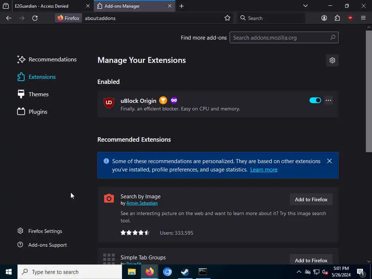The width and height of the screenshot is (372, 279).
Task: Open author Armin Sebastian's link
Action: point(142,203)
